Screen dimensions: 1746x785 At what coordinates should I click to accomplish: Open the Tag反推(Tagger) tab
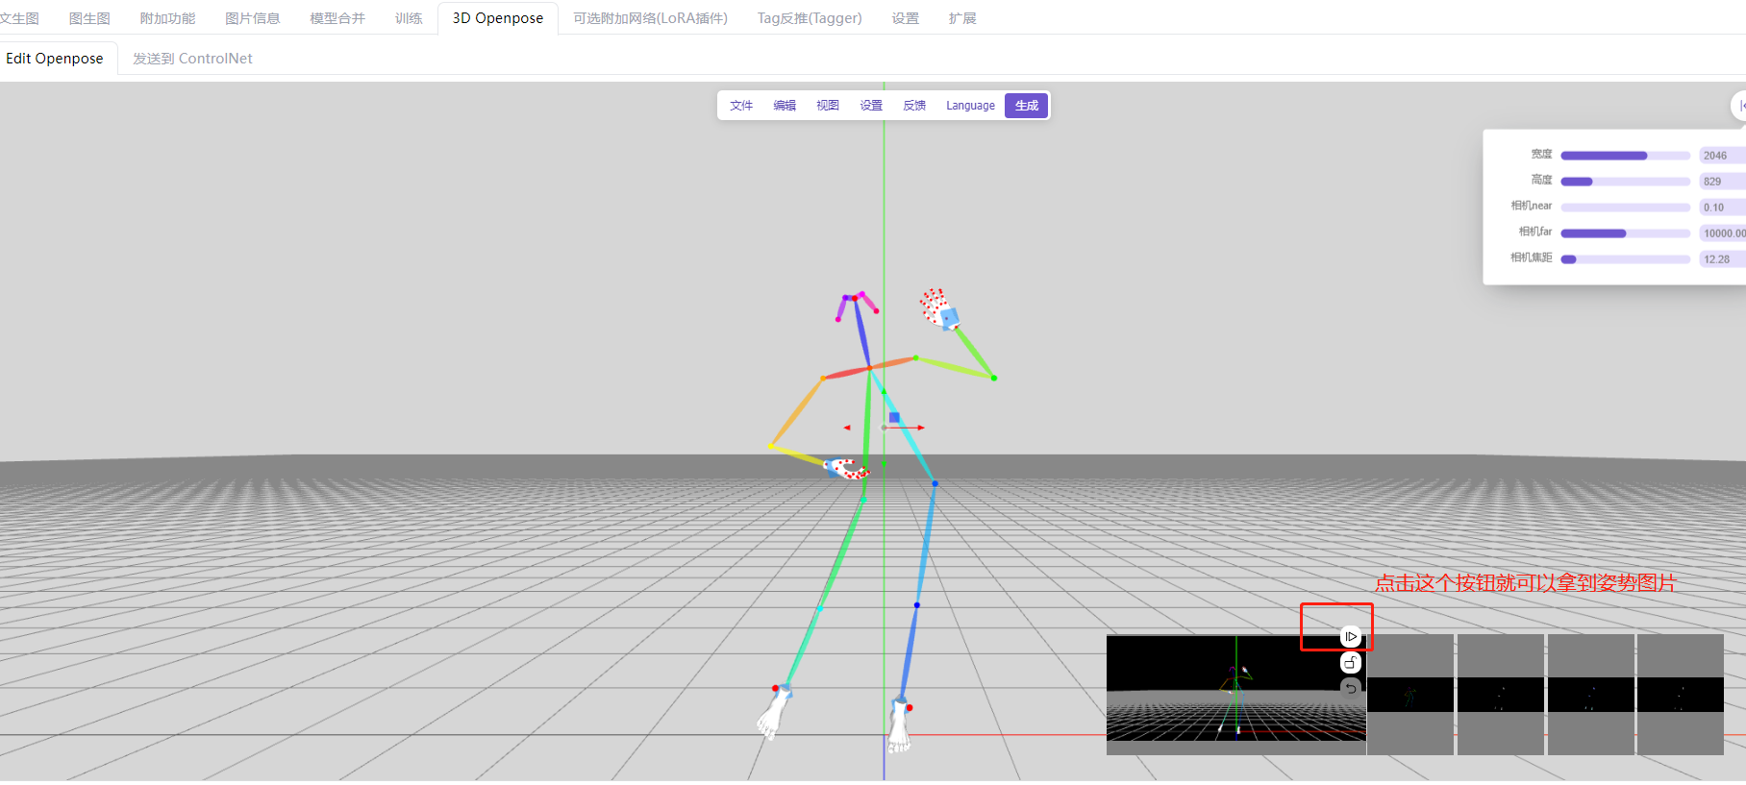[x=810, y=18]
